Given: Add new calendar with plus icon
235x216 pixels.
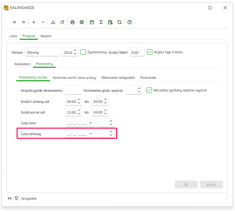Looking at the screenshot, I should click(34, 22).
